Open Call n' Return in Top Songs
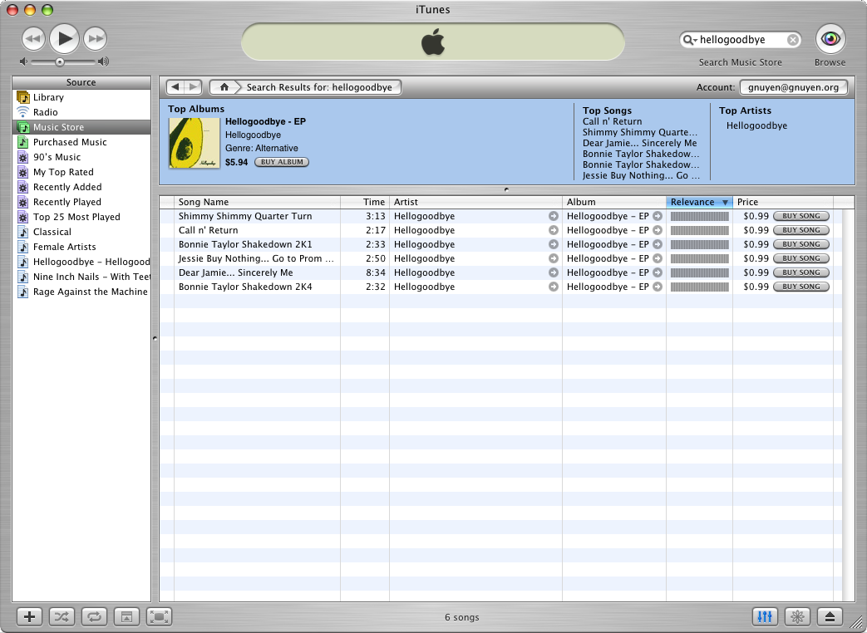867x633 pixels. pos(612,121)
